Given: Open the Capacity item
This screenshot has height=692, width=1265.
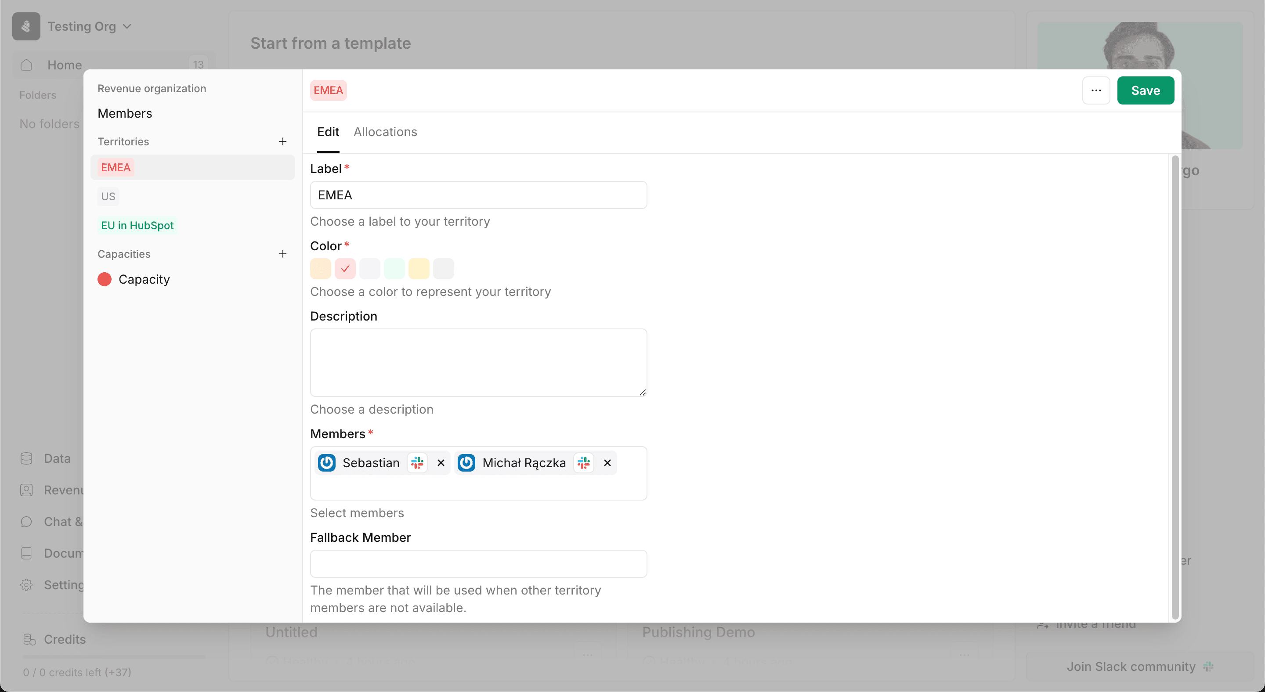Looking at the screenshot, I should pyautogui.click(x=144, y=279).
